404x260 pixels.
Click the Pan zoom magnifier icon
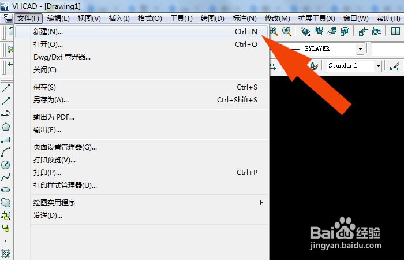(x=274, y=31)
